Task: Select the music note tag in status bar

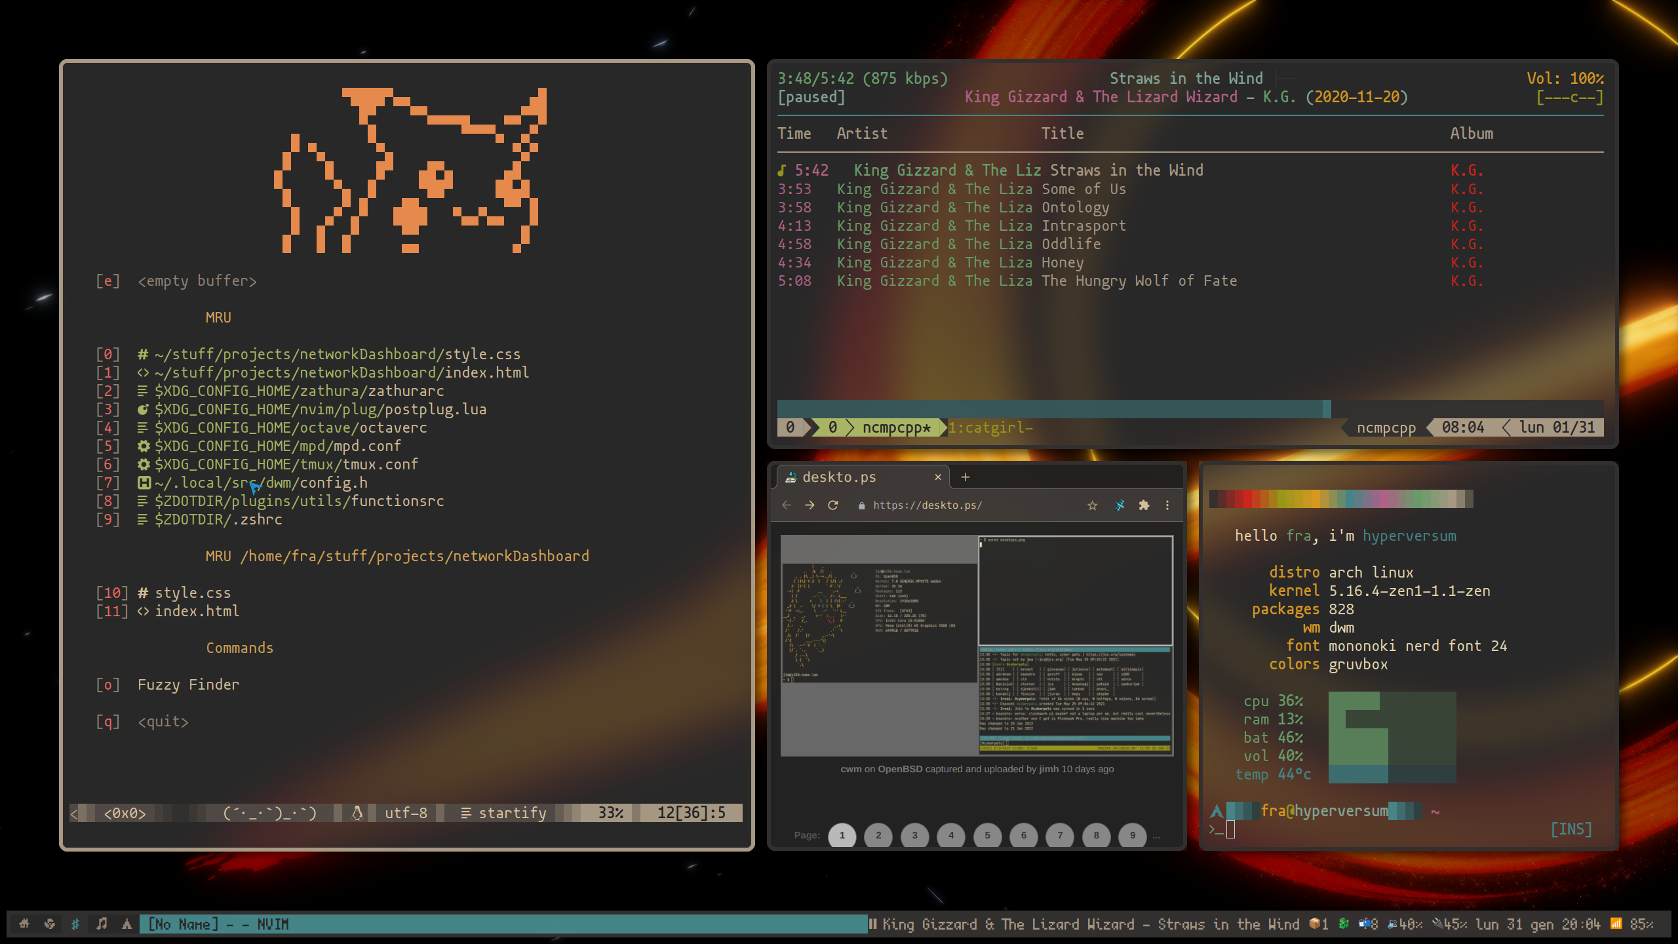Action: [102, 924]
